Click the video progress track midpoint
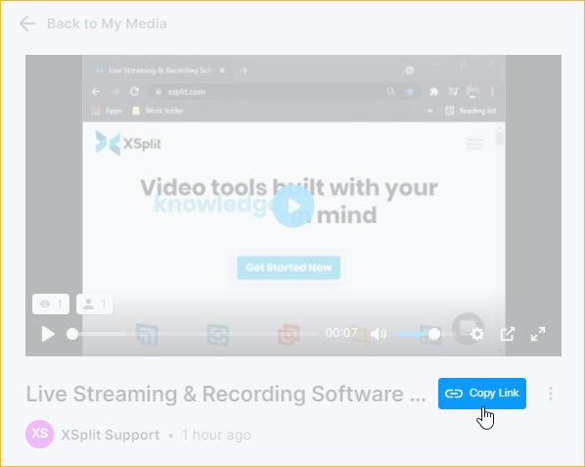The image size is (585, 467). coord(195,334)
